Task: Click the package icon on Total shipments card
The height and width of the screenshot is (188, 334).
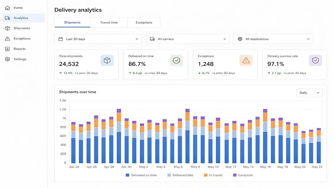Action: [x=107, y=61]
